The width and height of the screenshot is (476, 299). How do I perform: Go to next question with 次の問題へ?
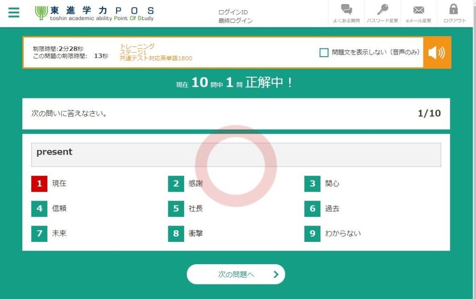point(236,274)
